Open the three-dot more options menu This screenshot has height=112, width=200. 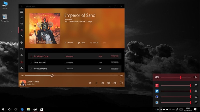pyautogui.click(x=104, y=43)
